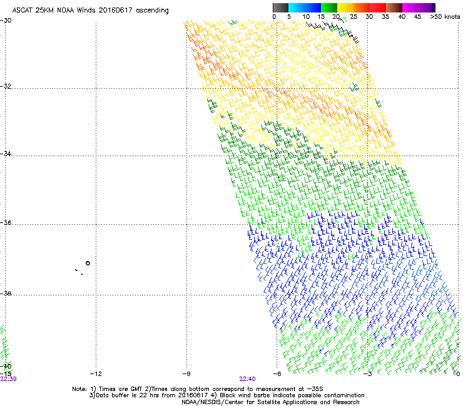
Task: Click the green 15-20 knots color band
Action: tap(329, 7)
